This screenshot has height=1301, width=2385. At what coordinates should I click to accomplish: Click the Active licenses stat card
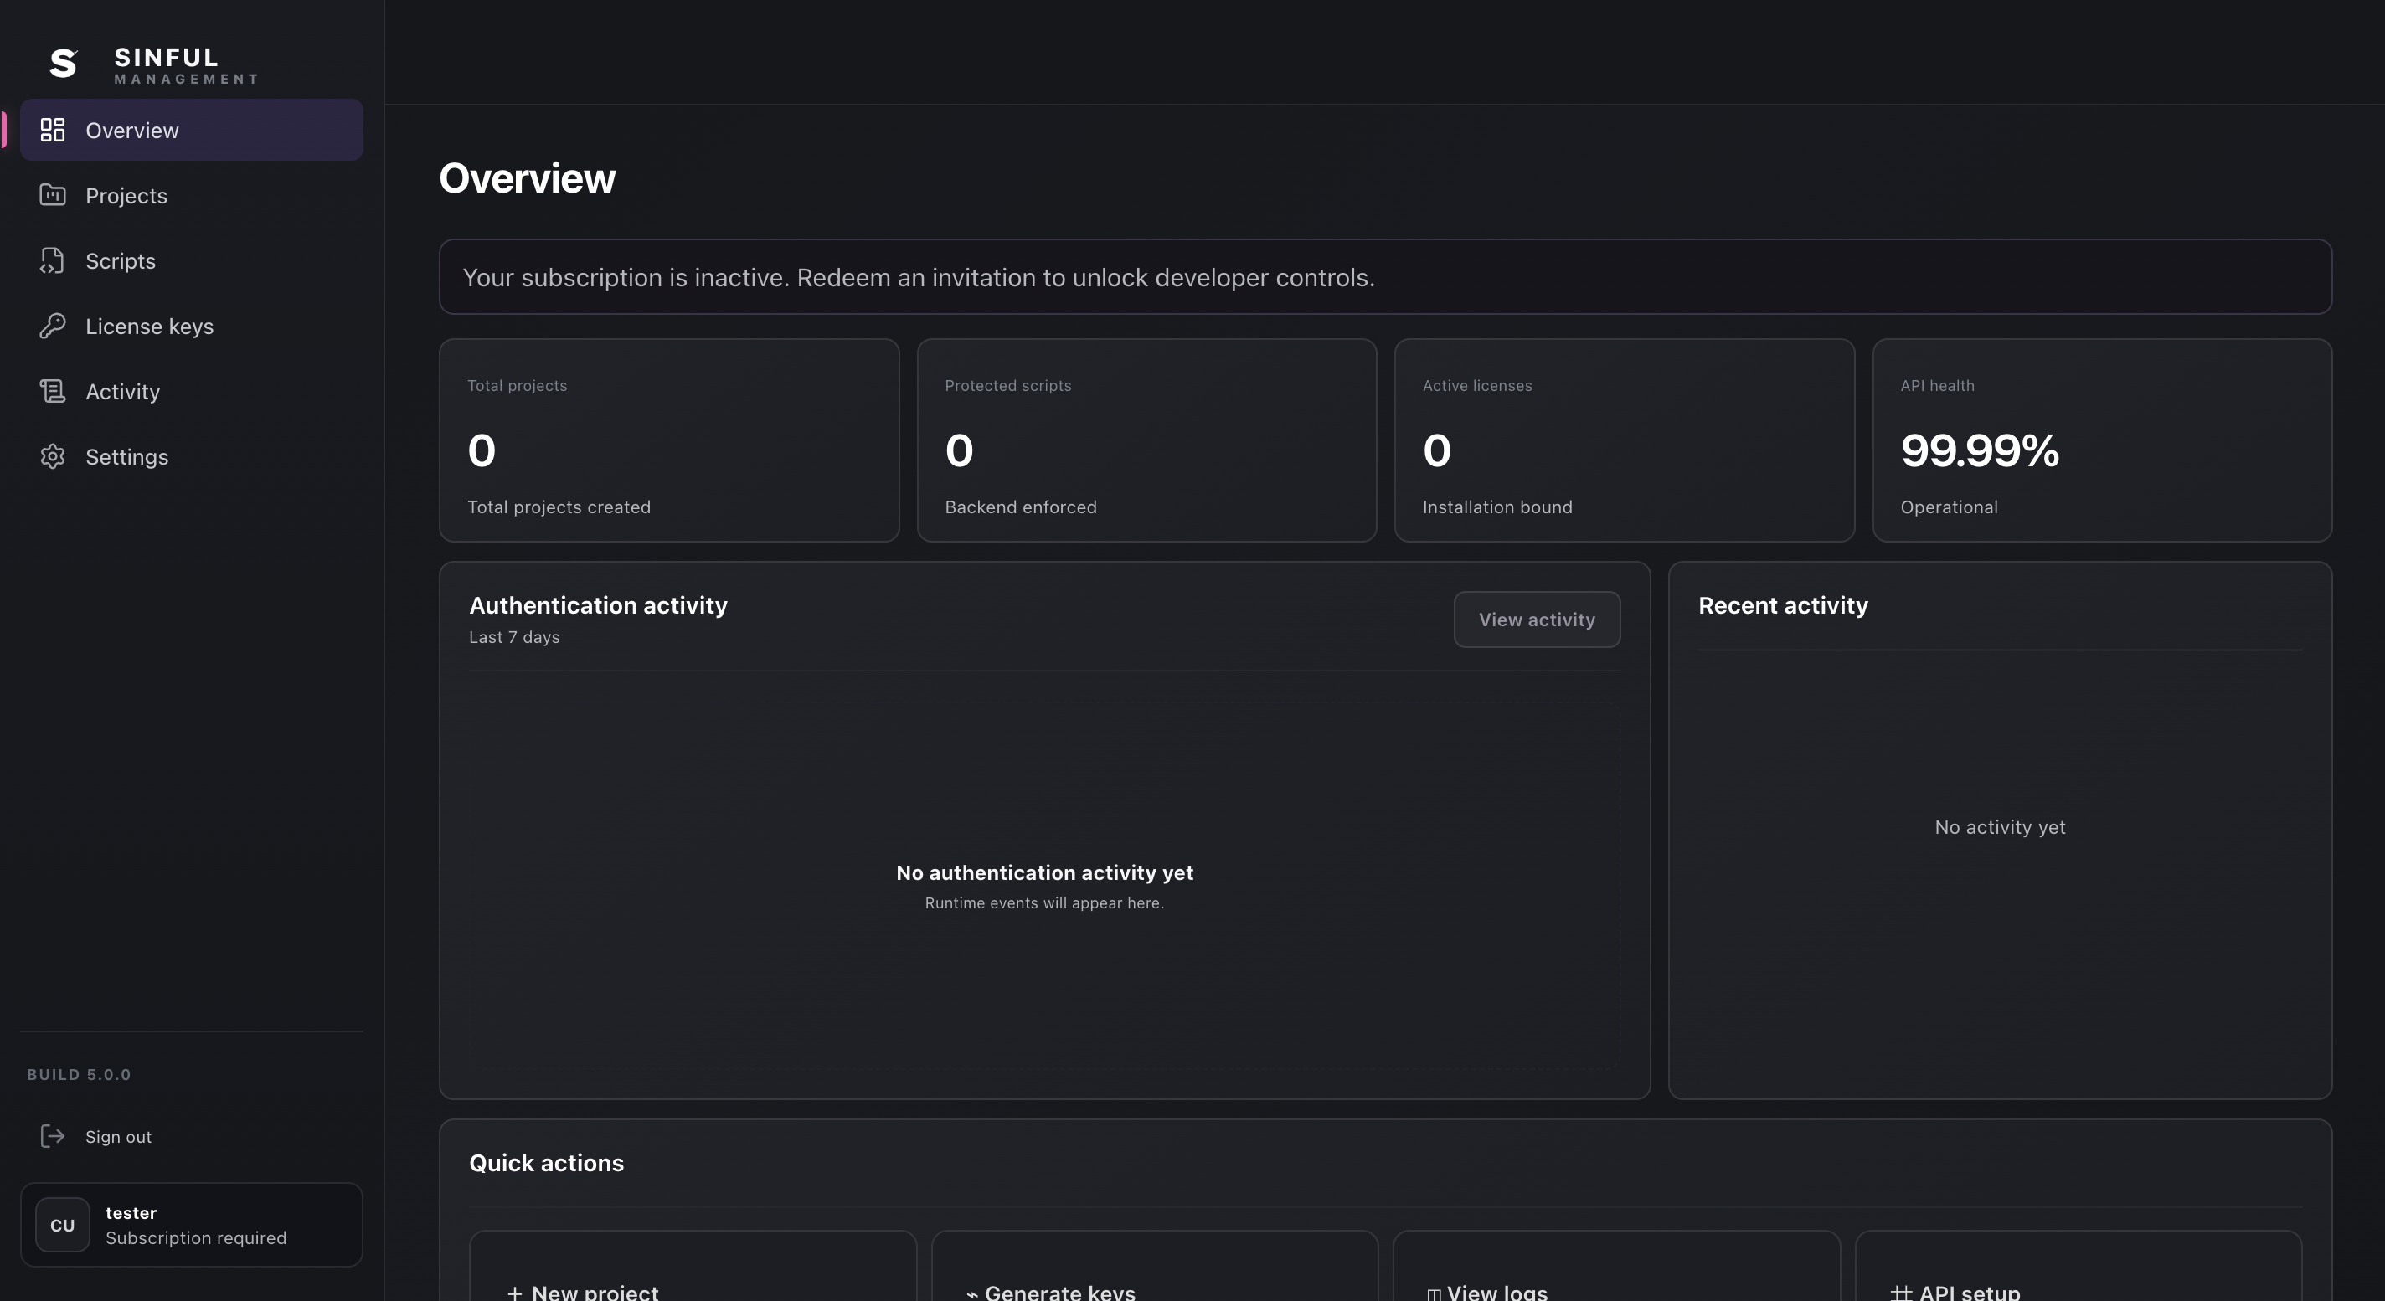coord(1624,440)
